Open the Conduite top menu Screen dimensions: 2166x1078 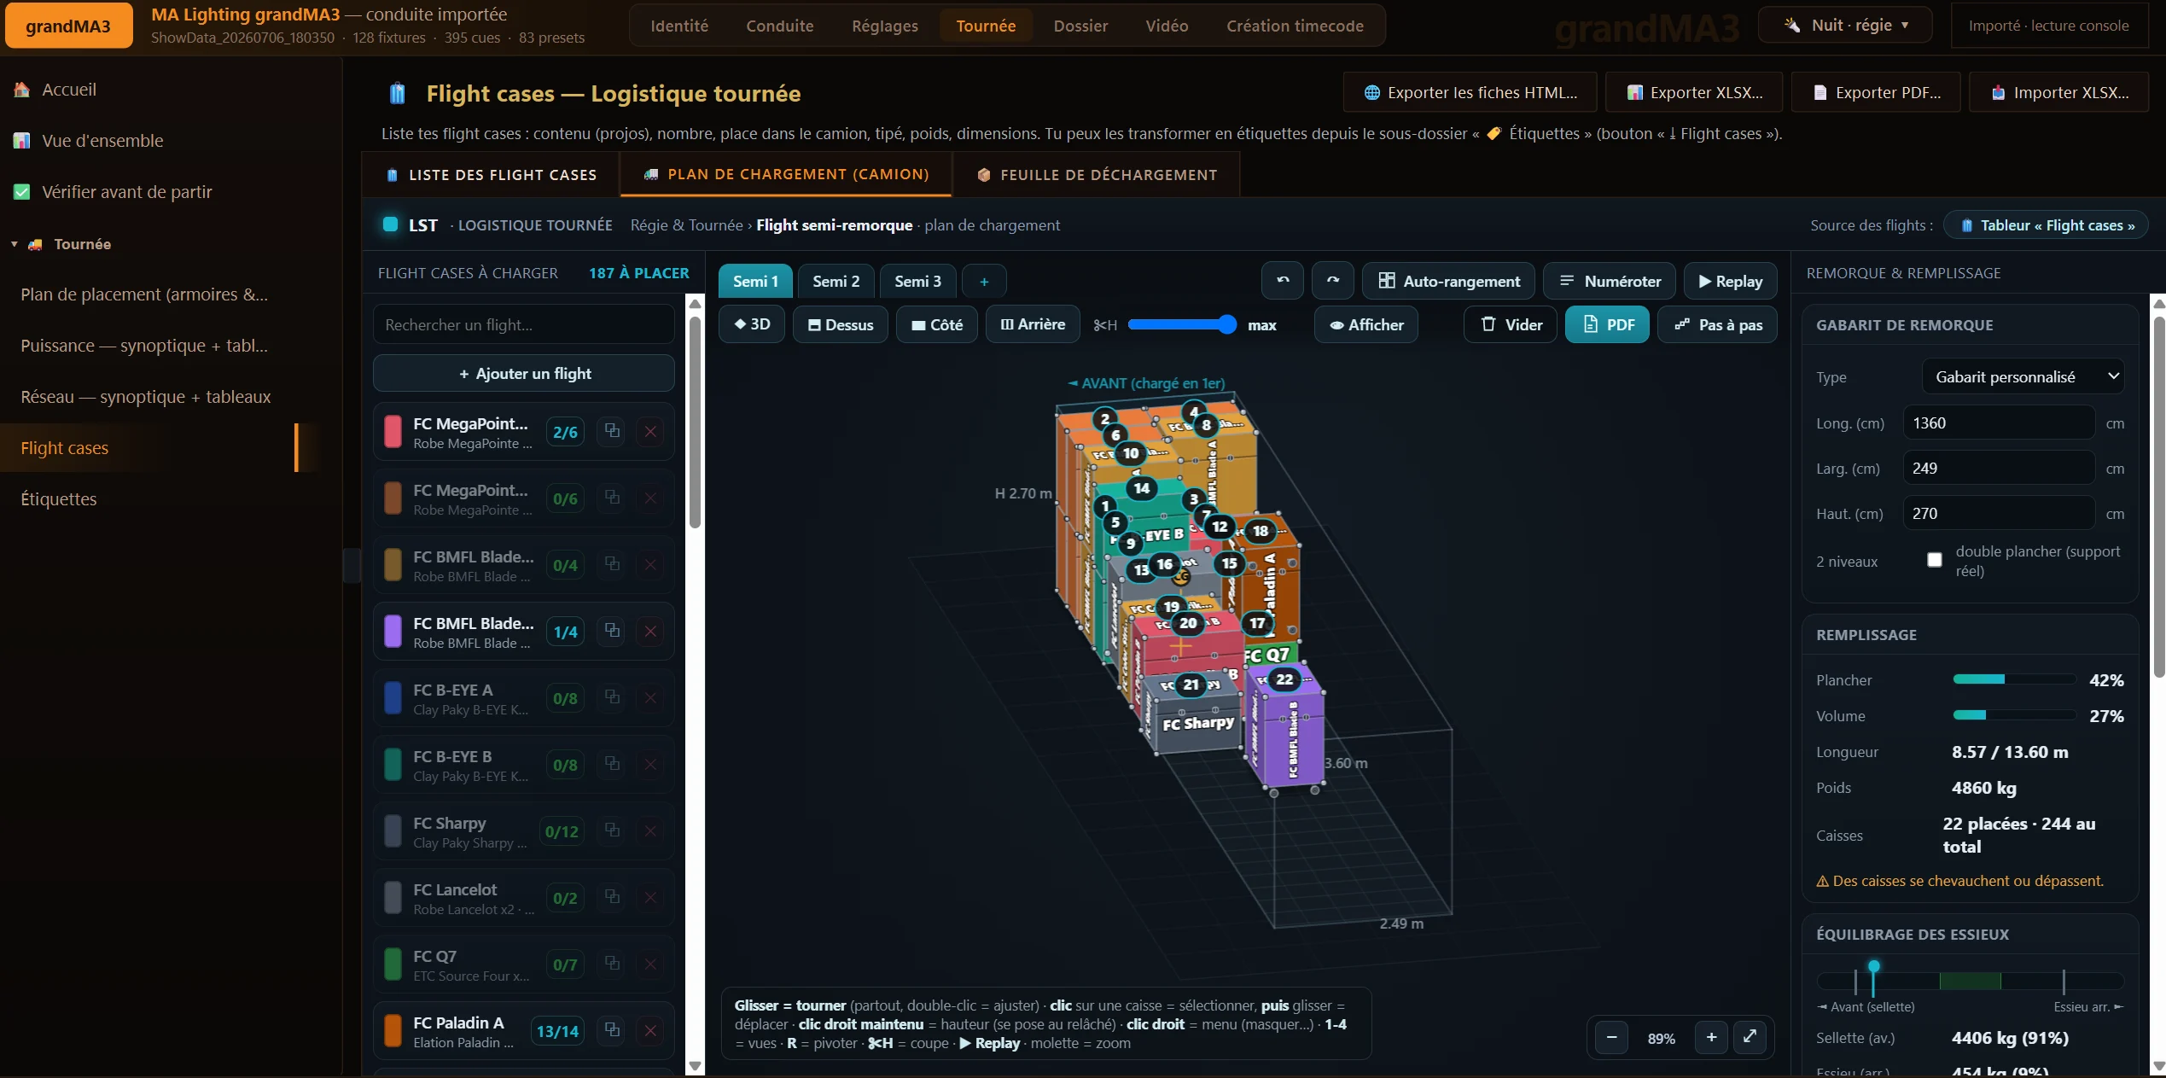pos(780,26)
